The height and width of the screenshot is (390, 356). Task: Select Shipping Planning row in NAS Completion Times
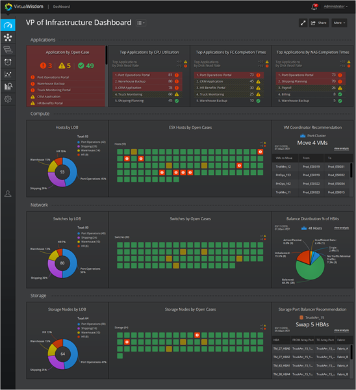click(311, 81)
